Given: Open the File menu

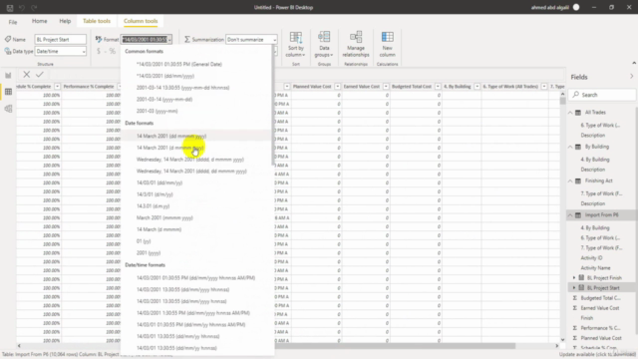Looking at the screenshot, I should click(x=13, y=22).
